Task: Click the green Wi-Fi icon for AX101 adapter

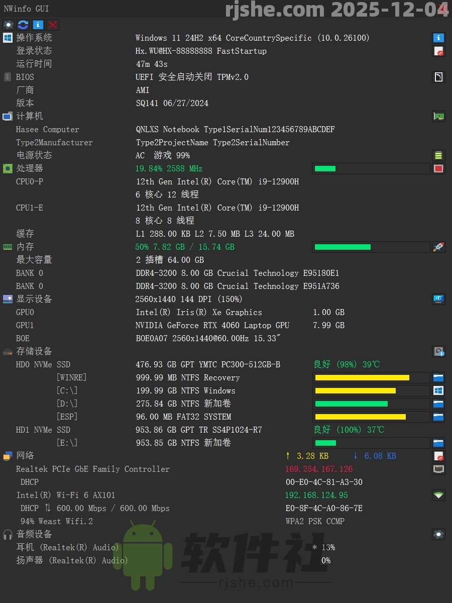Action: [x=438, y=495]
